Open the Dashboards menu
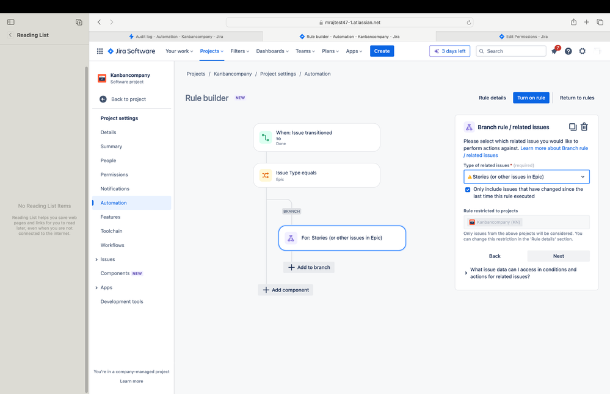The width and height of the screenshot is (610, 394). (x=272, y=51)
